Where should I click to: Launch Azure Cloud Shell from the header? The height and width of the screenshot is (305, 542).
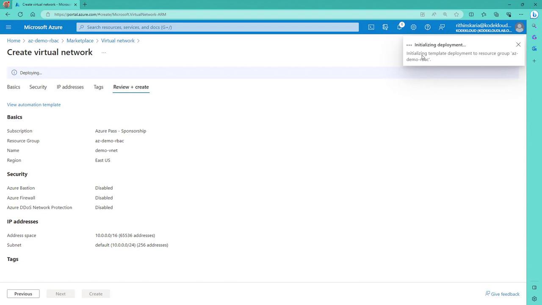click(371, 27)
